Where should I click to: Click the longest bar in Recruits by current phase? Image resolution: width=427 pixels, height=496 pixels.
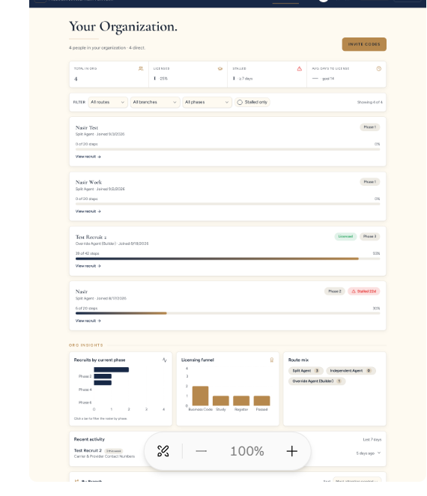click(112, 369)
